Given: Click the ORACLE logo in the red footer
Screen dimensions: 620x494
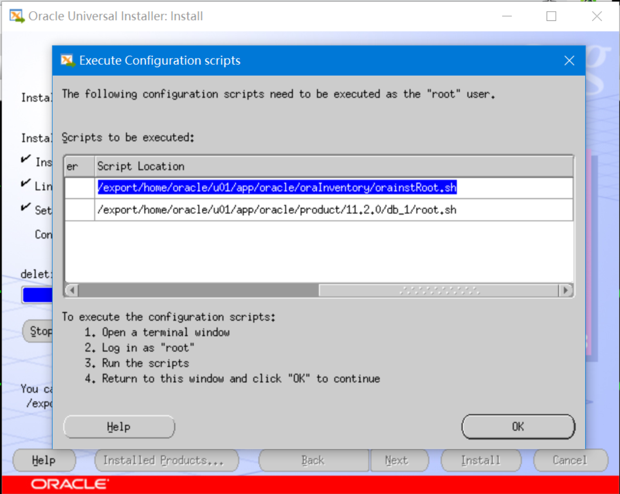Looking at the screenshot, I should coord(70,484).
